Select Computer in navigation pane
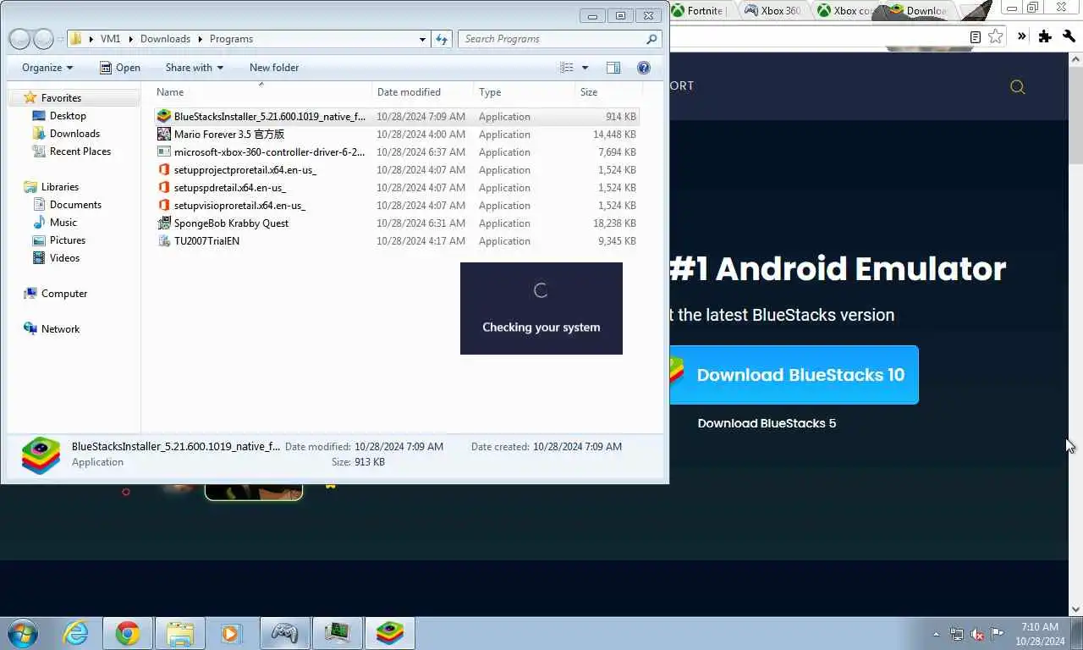 pyautogui.click(x=63, y=294)
